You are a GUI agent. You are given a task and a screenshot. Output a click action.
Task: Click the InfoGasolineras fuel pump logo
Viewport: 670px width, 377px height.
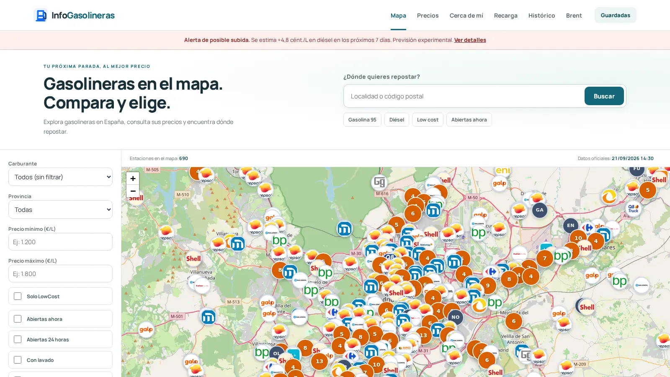click(x=41, y=15)
